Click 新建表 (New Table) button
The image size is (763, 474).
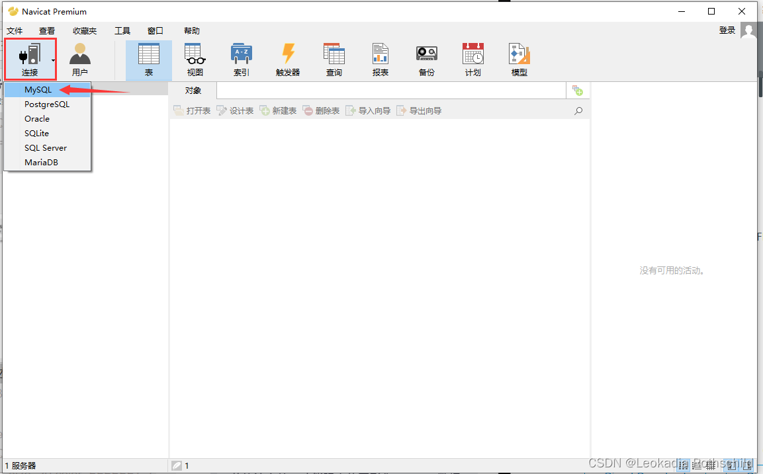coord(278,111)
